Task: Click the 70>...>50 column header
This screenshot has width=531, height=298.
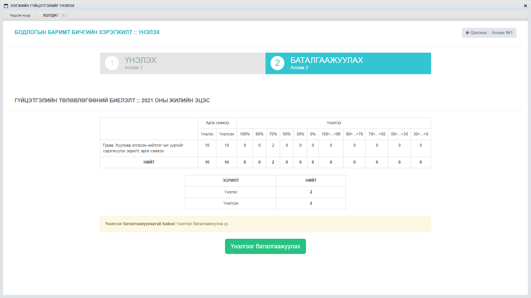Action: click(377, 134)
